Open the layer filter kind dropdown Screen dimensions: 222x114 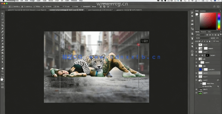200,35
